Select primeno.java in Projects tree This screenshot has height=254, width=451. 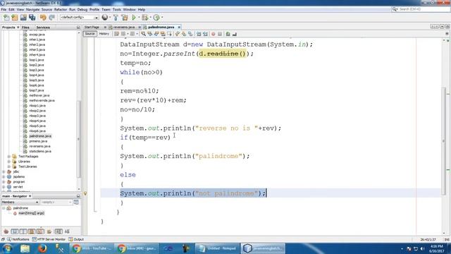pyautogui.click(x=38, y=141)
